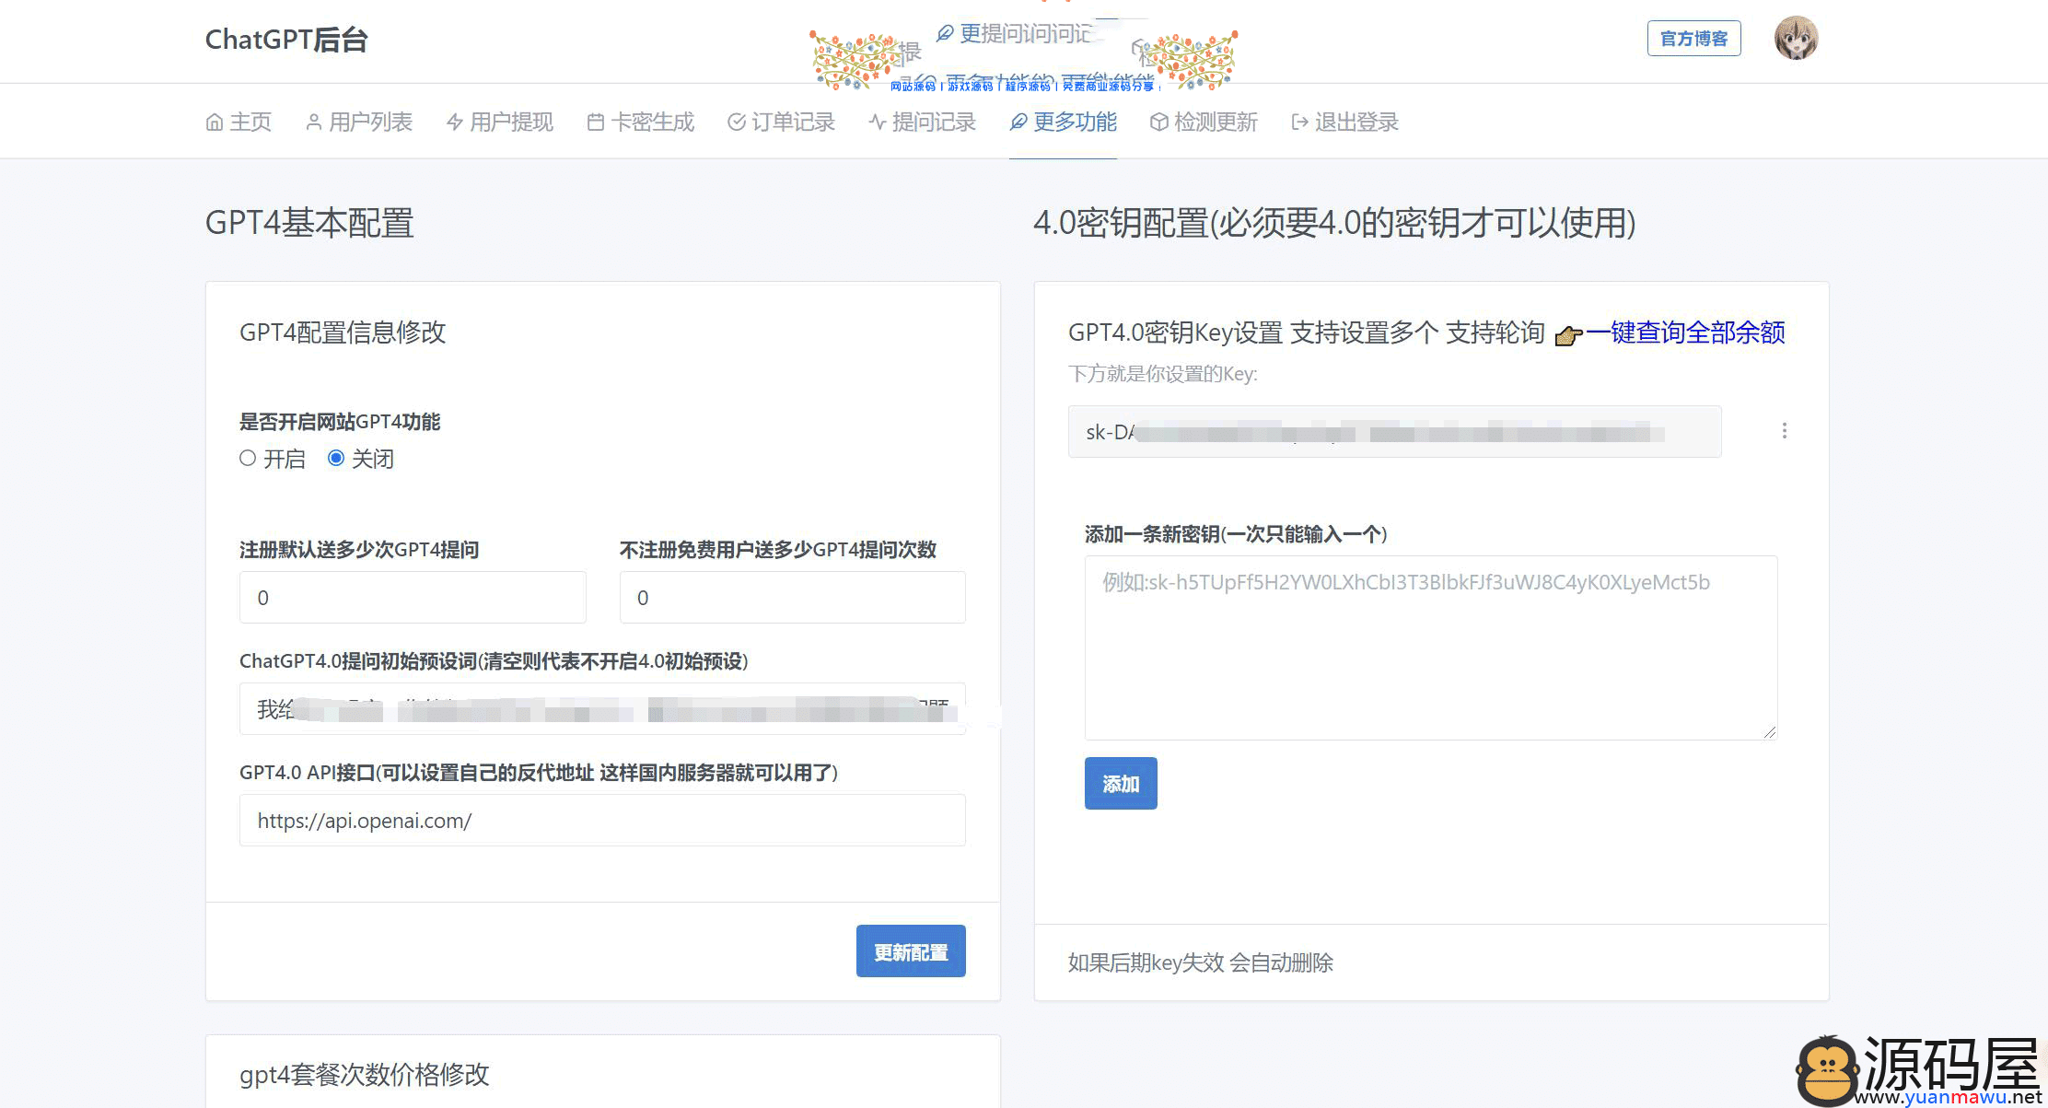The image size is (2048, 1108).
Task: Click the box icon beside 检测更新
Action: click(x=1158, y=122)
